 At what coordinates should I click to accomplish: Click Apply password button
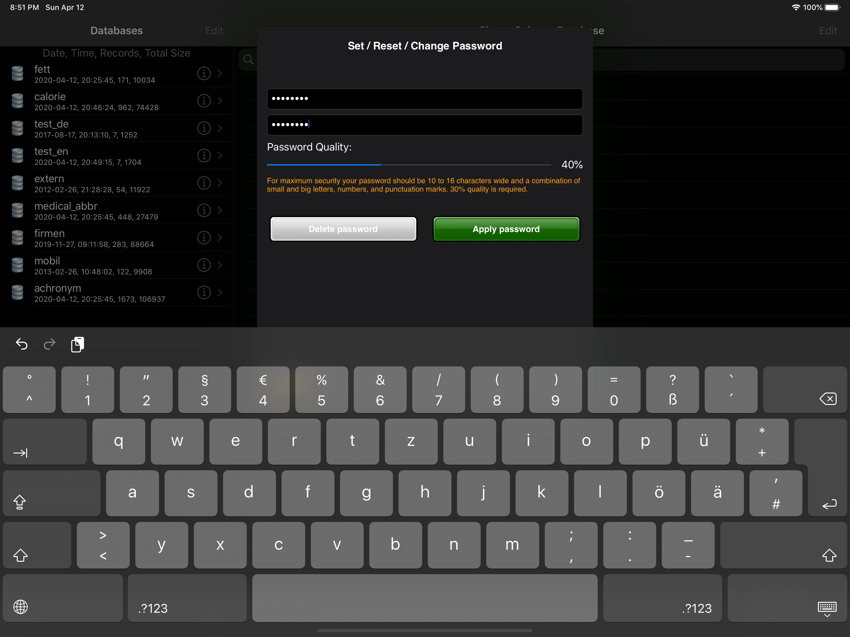(x=506, y=229)
